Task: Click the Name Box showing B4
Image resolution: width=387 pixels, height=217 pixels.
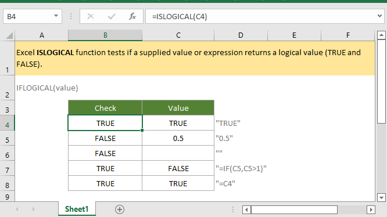Action: tap(33, 16)
